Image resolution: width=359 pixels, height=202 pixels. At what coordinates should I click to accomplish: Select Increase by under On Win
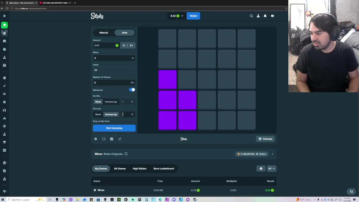111,102
